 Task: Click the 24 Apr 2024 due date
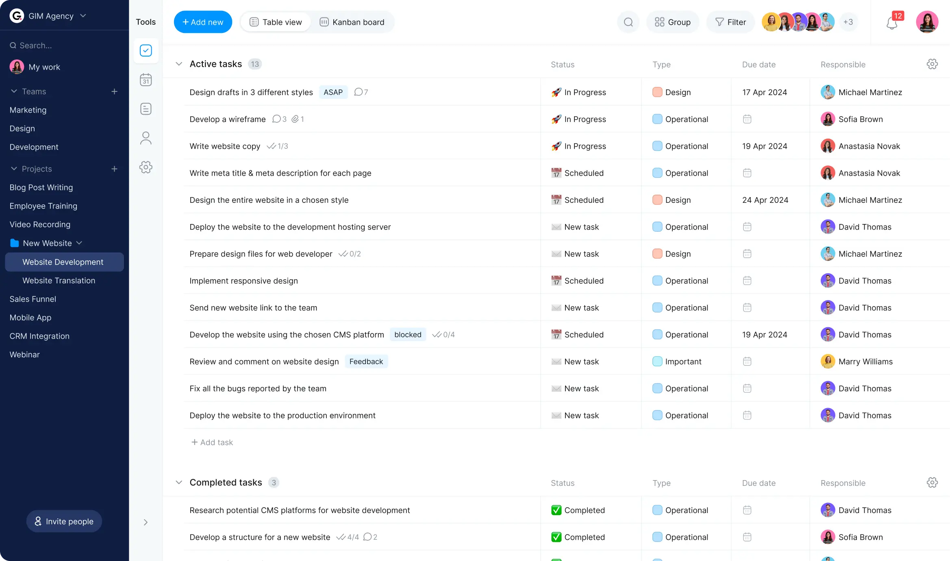[x=765, y=200]
